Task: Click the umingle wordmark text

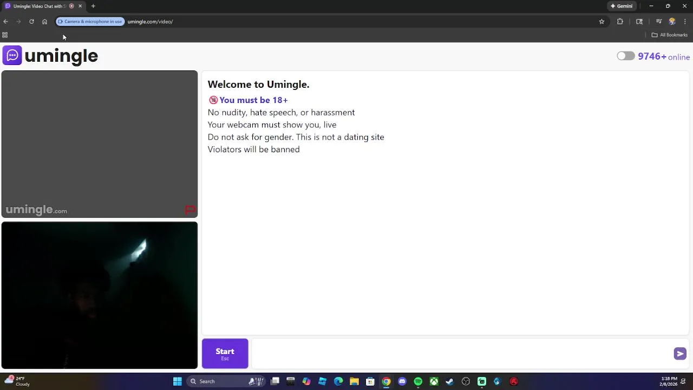Action: tap(61, 56)
